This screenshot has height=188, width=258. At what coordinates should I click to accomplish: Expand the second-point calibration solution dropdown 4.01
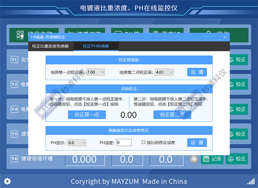pos(164,72)
